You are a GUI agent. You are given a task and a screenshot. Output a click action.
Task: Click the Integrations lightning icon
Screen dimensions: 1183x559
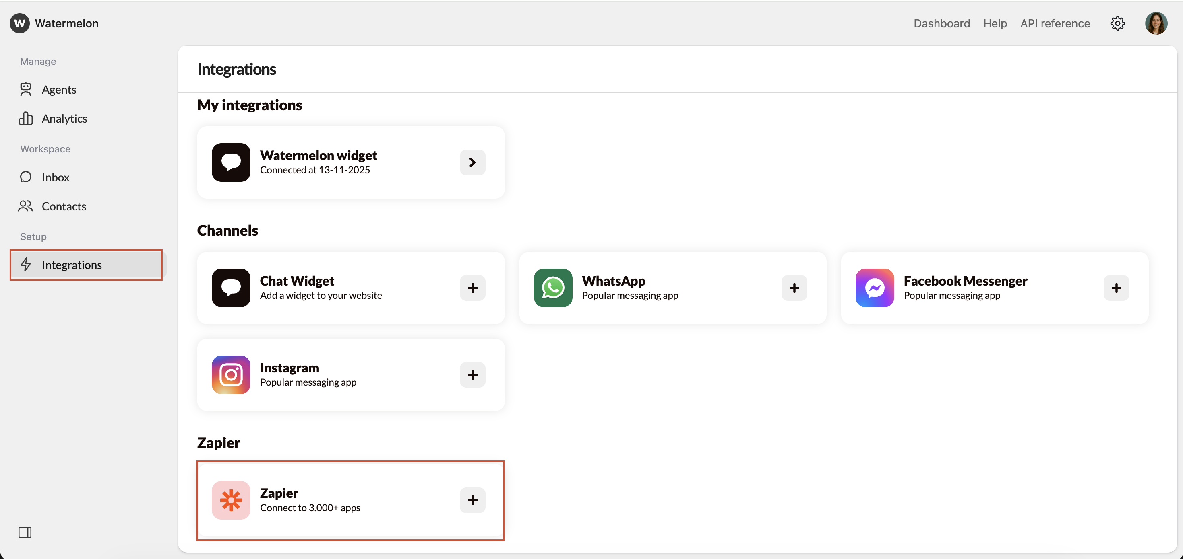(26, 265)
